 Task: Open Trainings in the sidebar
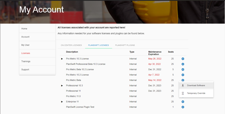click(x=37, y=61)
